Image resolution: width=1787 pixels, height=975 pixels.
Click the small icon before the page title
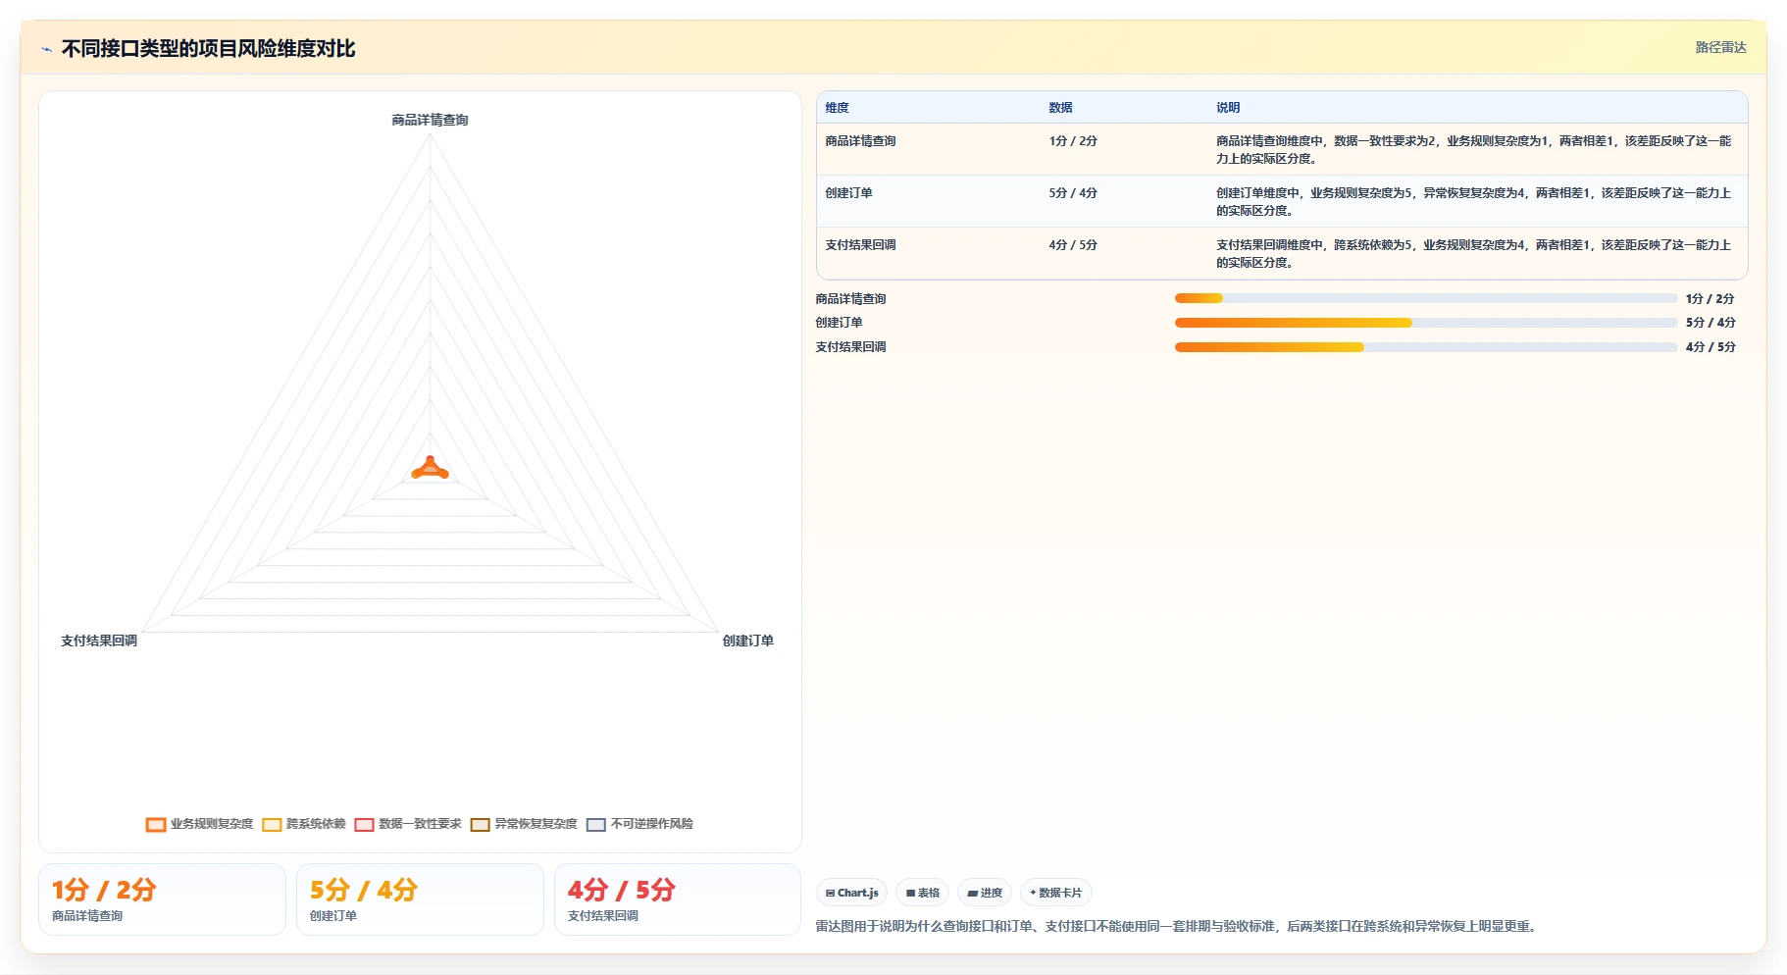tap(46, 49)
